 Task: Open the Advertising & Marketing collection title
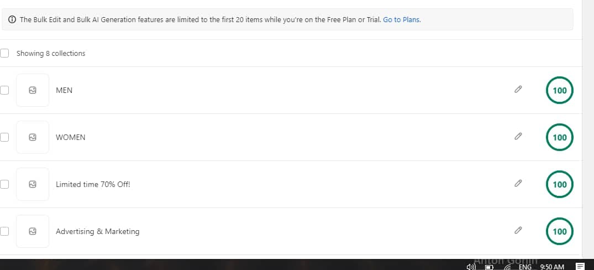[97, 231]
